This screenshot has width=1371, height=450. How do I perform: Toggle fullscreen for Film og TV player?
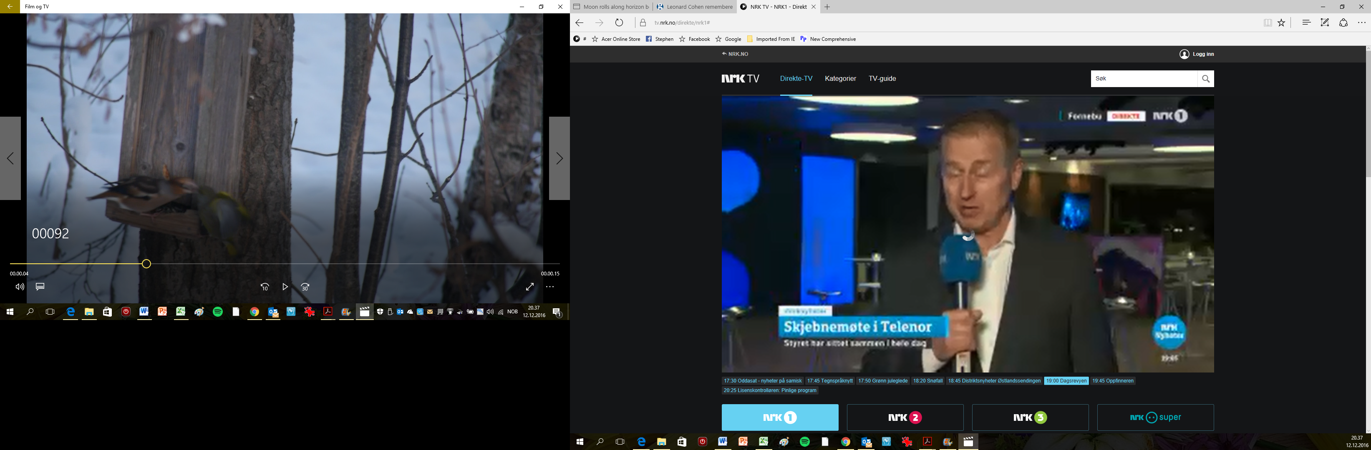529,287
